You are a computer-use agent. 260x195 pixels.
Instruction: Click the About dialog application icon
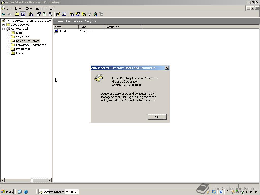point(99,78)
